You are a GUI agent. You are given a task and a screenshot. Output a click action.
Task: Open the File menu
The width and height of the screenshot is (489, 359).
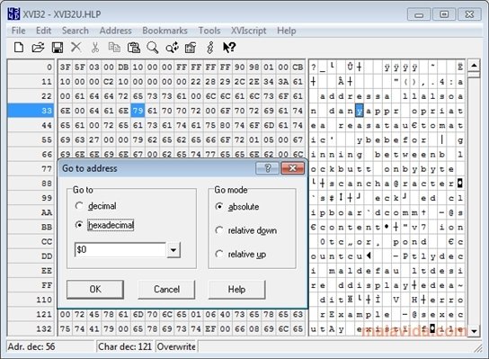[18, 31]
